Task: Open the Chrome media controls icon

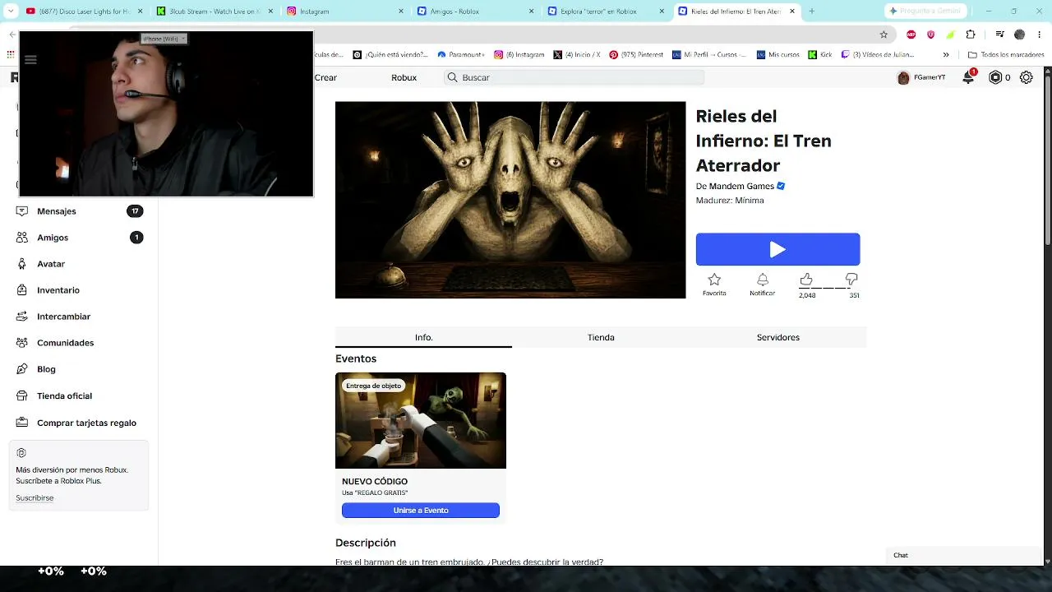Action: tap(999, 35)
